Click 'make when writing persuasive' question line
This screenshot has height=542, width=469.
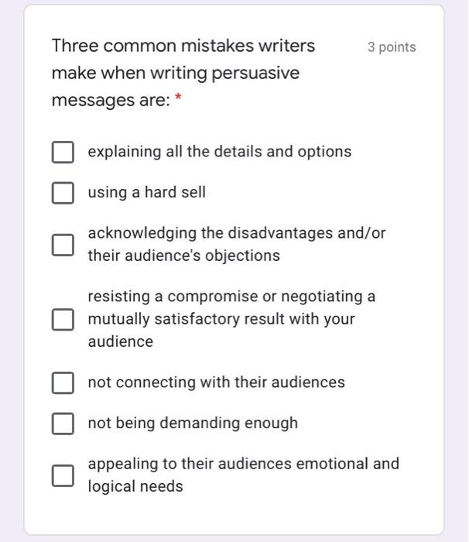click(x=176, y=74)
